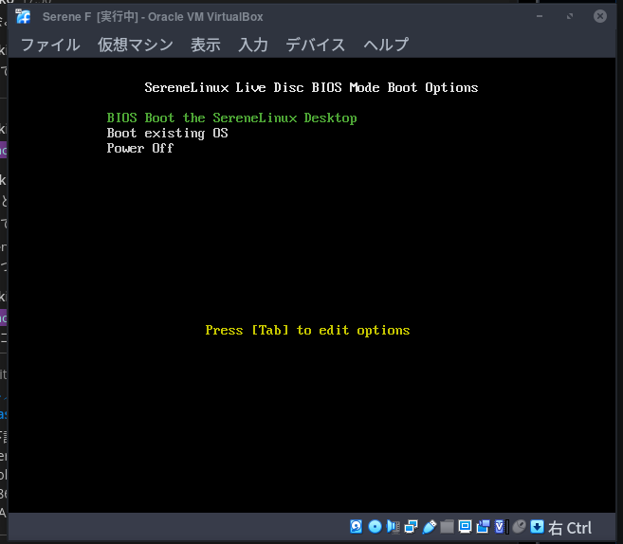Open the ヘルプ menu
Viewport: 623px width, 544px height.
[x=386, y=45]
